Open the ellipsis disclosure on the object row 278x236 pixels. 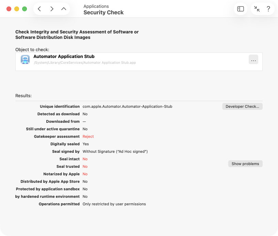click(253, 59)
